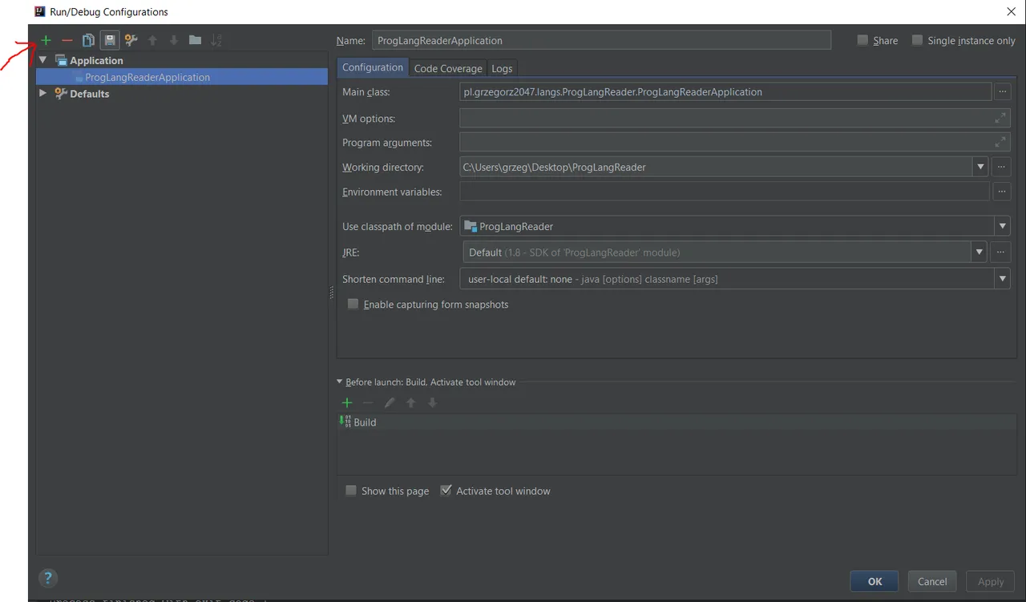
Task: Edit Environment variables with the ellipsis button
Action: [x=1000, y=192]
